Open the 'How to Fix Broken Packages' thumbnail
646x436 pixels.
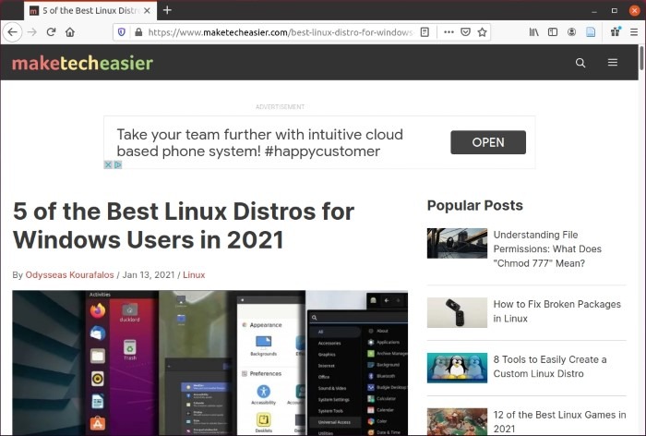coord(457,312)
